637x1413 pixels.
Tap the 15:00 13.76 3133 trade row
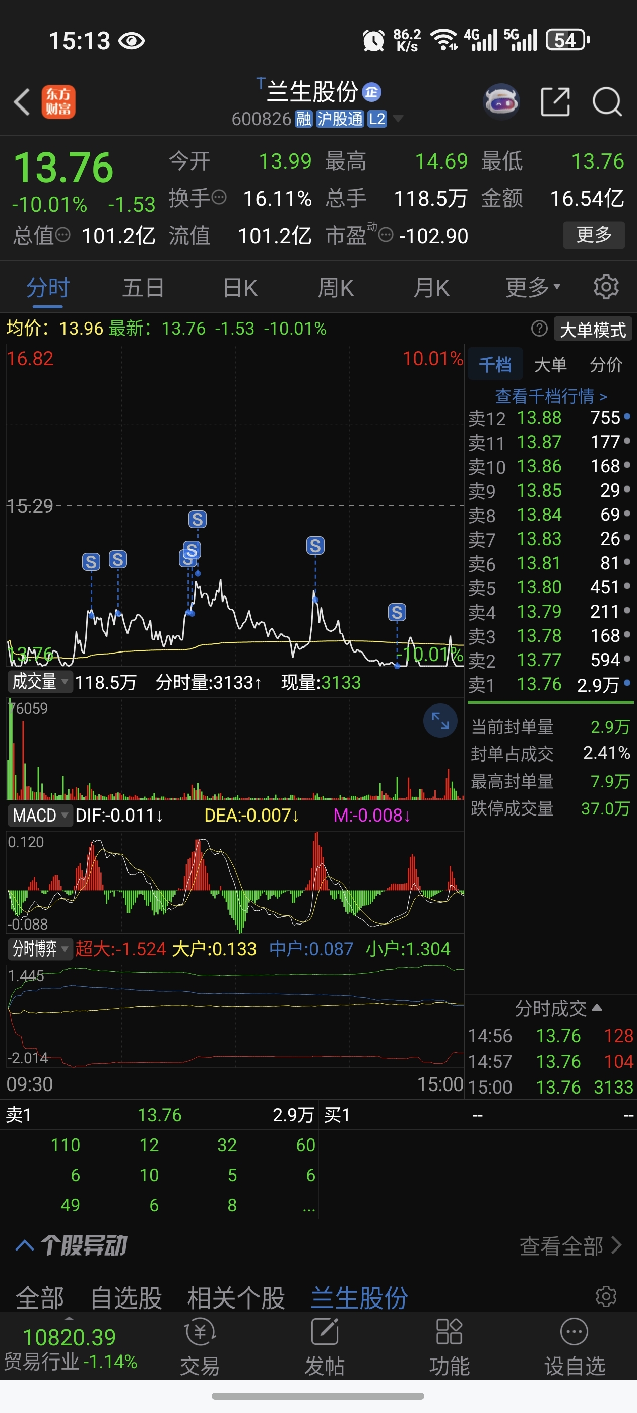click(x=551, y=1086)
